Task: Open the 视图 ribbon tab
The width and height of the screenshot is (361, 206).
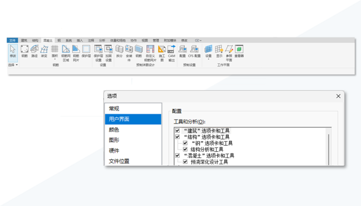Action: point(145,40)
